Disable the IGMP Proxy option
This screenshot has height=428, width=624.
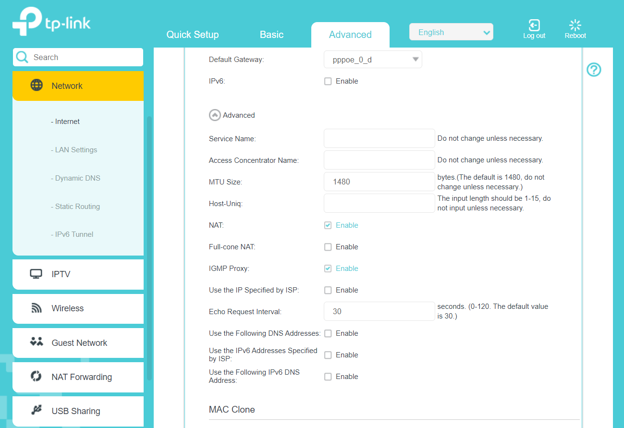(x=328, y=268)
